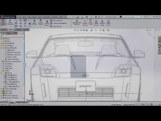Click the Convert Entities tool
Viewport: 161px width, 121px height.
click(x=41, y=22)
